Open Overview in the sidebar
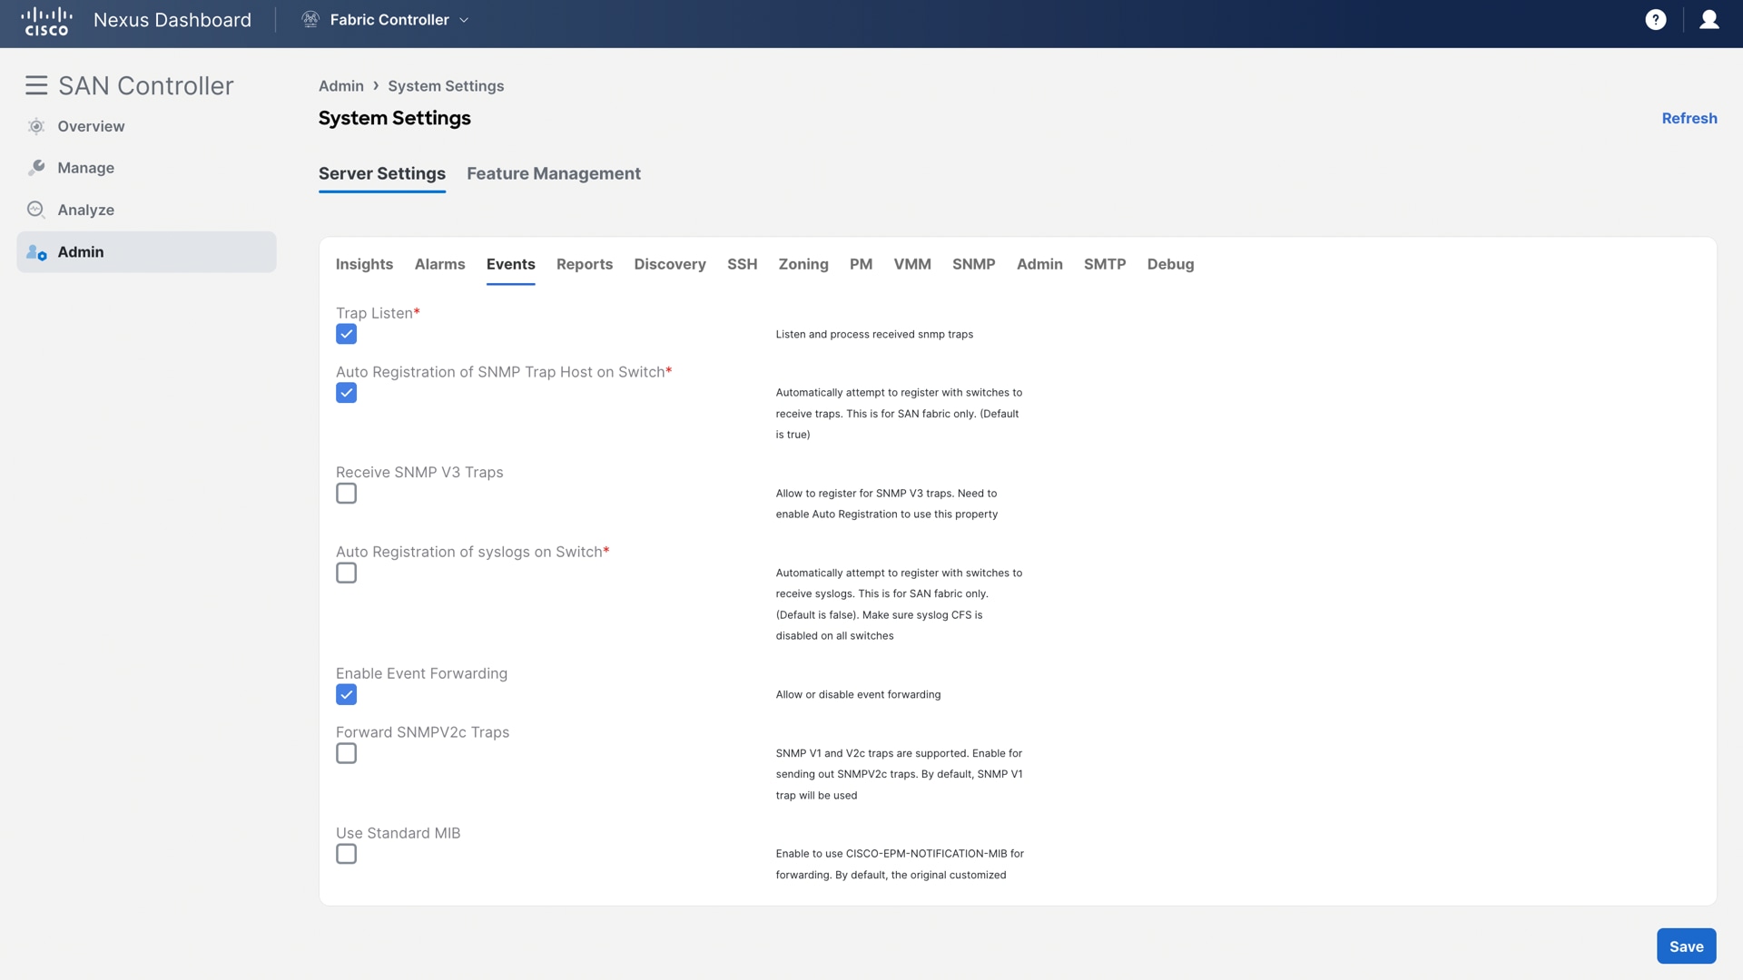 pyautogui.click(x=91, y=126)
